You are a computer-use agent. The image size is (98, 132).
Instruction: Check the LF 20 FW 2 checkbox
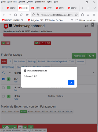(x=3, y=96)
